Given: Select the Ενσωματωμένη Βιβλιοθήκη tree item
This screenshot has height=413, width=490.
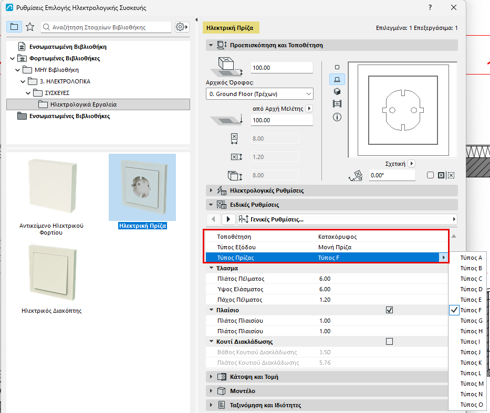Looking at the screenshot, I should click(68, 47).
